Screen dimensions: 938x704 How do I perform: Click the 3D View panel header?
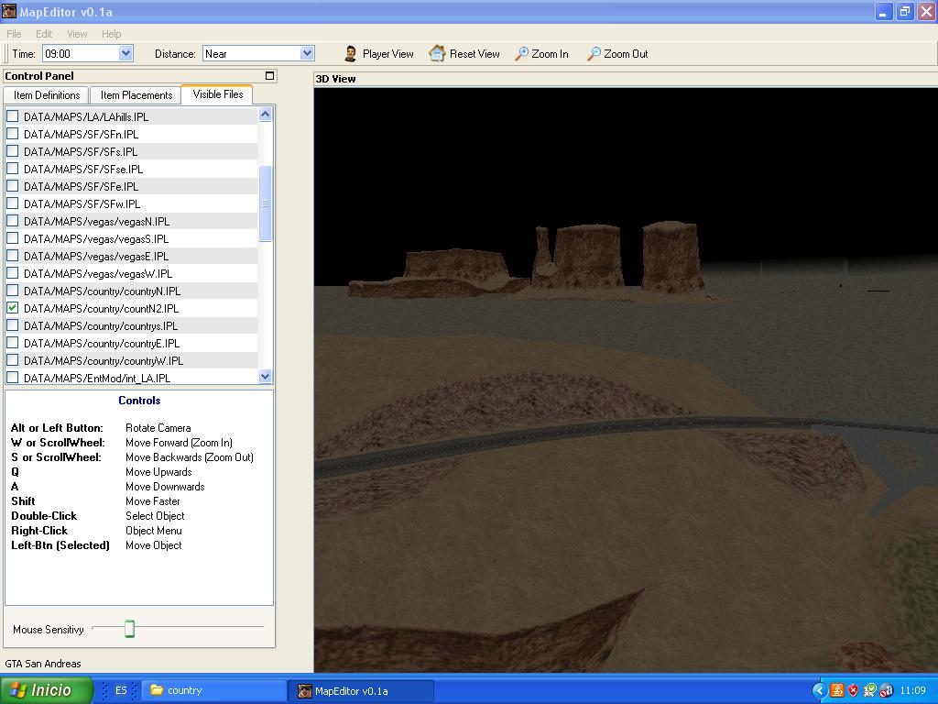pyautogui.click(x=625, y=79)
